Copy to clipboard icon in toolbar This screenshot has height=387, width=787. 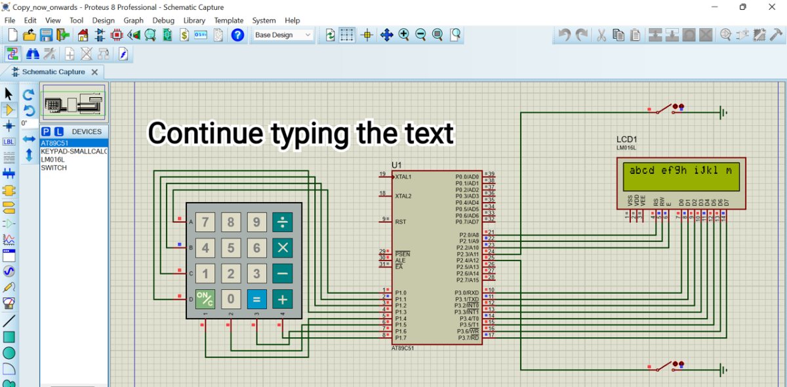point(618,35)
